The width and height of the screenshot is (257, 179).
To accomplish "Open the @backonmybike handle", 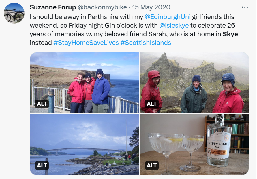I will click(x=102, y=7).
